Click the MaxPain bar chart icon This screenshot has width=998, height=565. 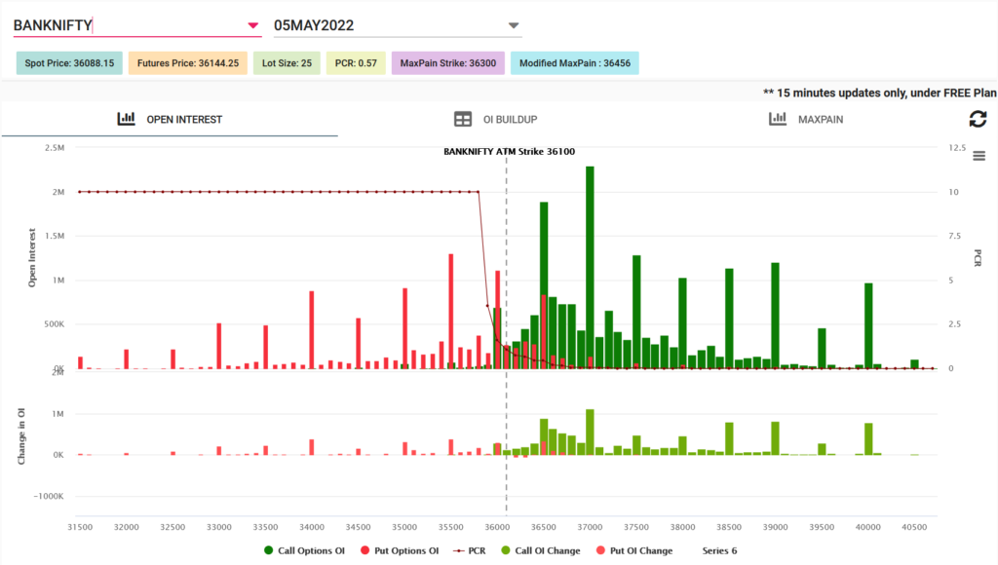(777, 118)
